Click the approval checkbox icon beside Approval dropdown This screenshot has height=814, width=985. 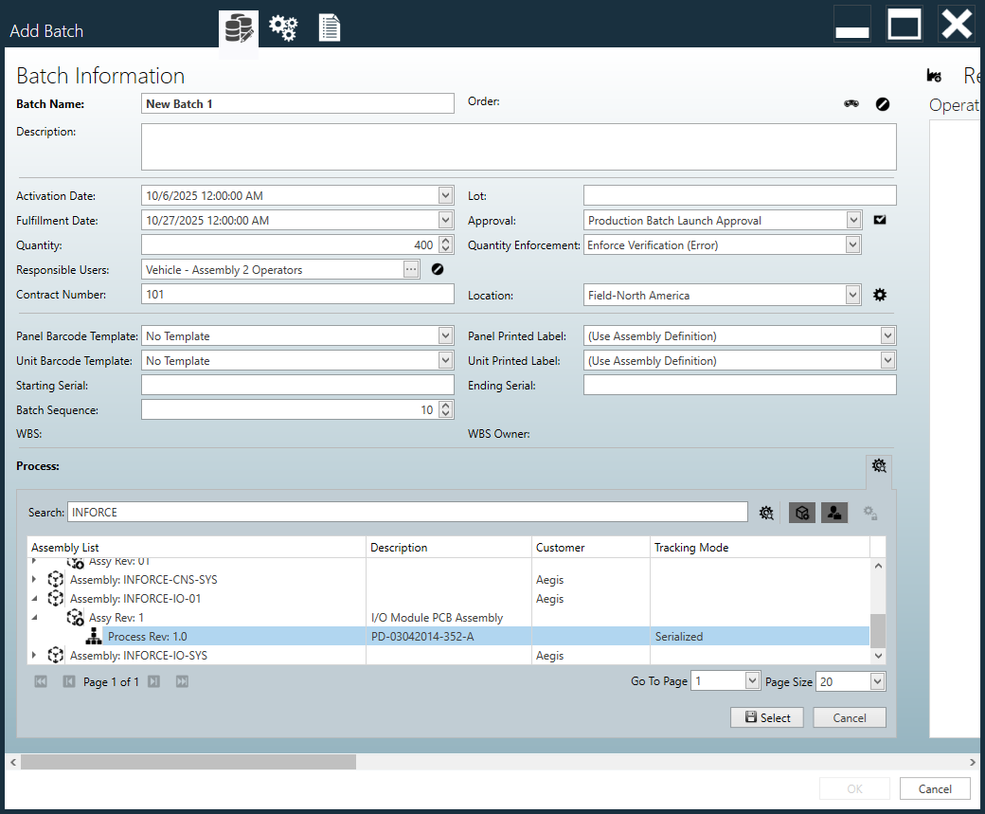click(880, 219)
